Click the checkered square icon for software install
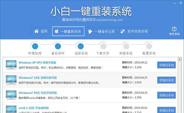This screenshot has width=184, height=113. click(122, 31)
